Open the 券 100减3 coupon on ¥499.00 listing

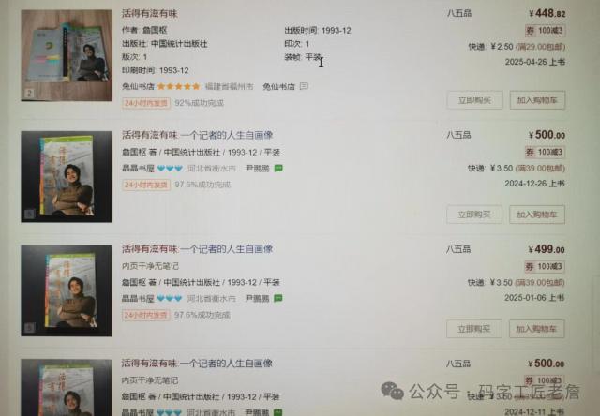tap(545, 266)
